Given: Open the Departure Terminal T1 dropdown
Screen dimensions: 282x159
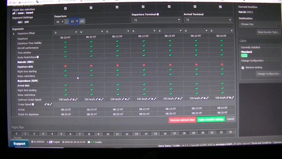Looking at the screenshot, I should (x=156, y=20).
